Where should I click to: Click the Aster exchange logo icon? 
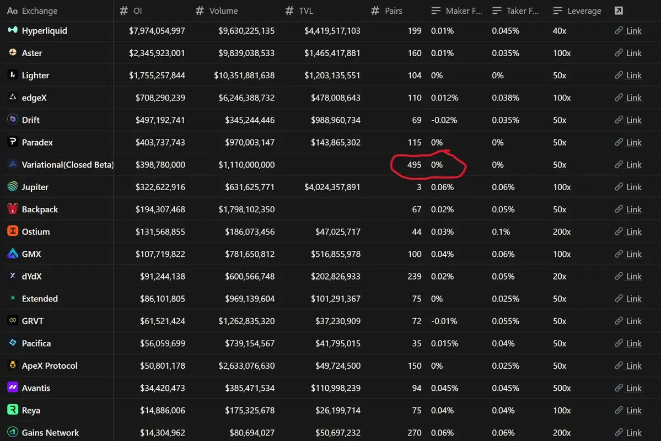[x=13, y=52]
